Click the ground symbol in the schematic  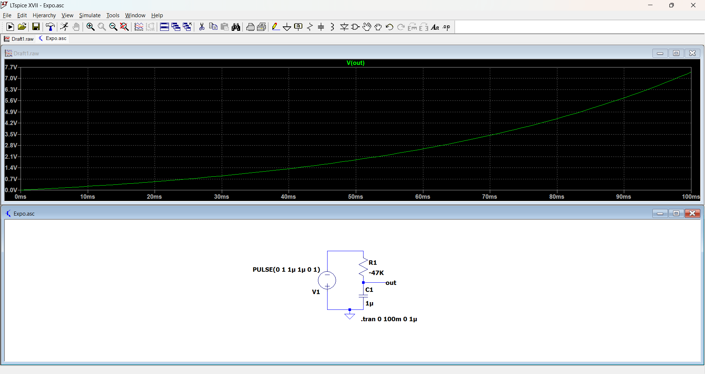coord(350,316)
